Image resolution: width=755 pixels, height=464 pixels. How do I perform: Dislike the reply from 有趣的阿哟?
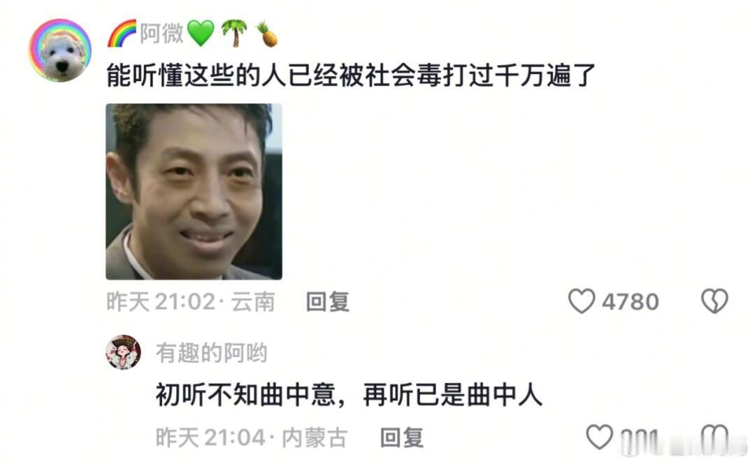point(714,437)
